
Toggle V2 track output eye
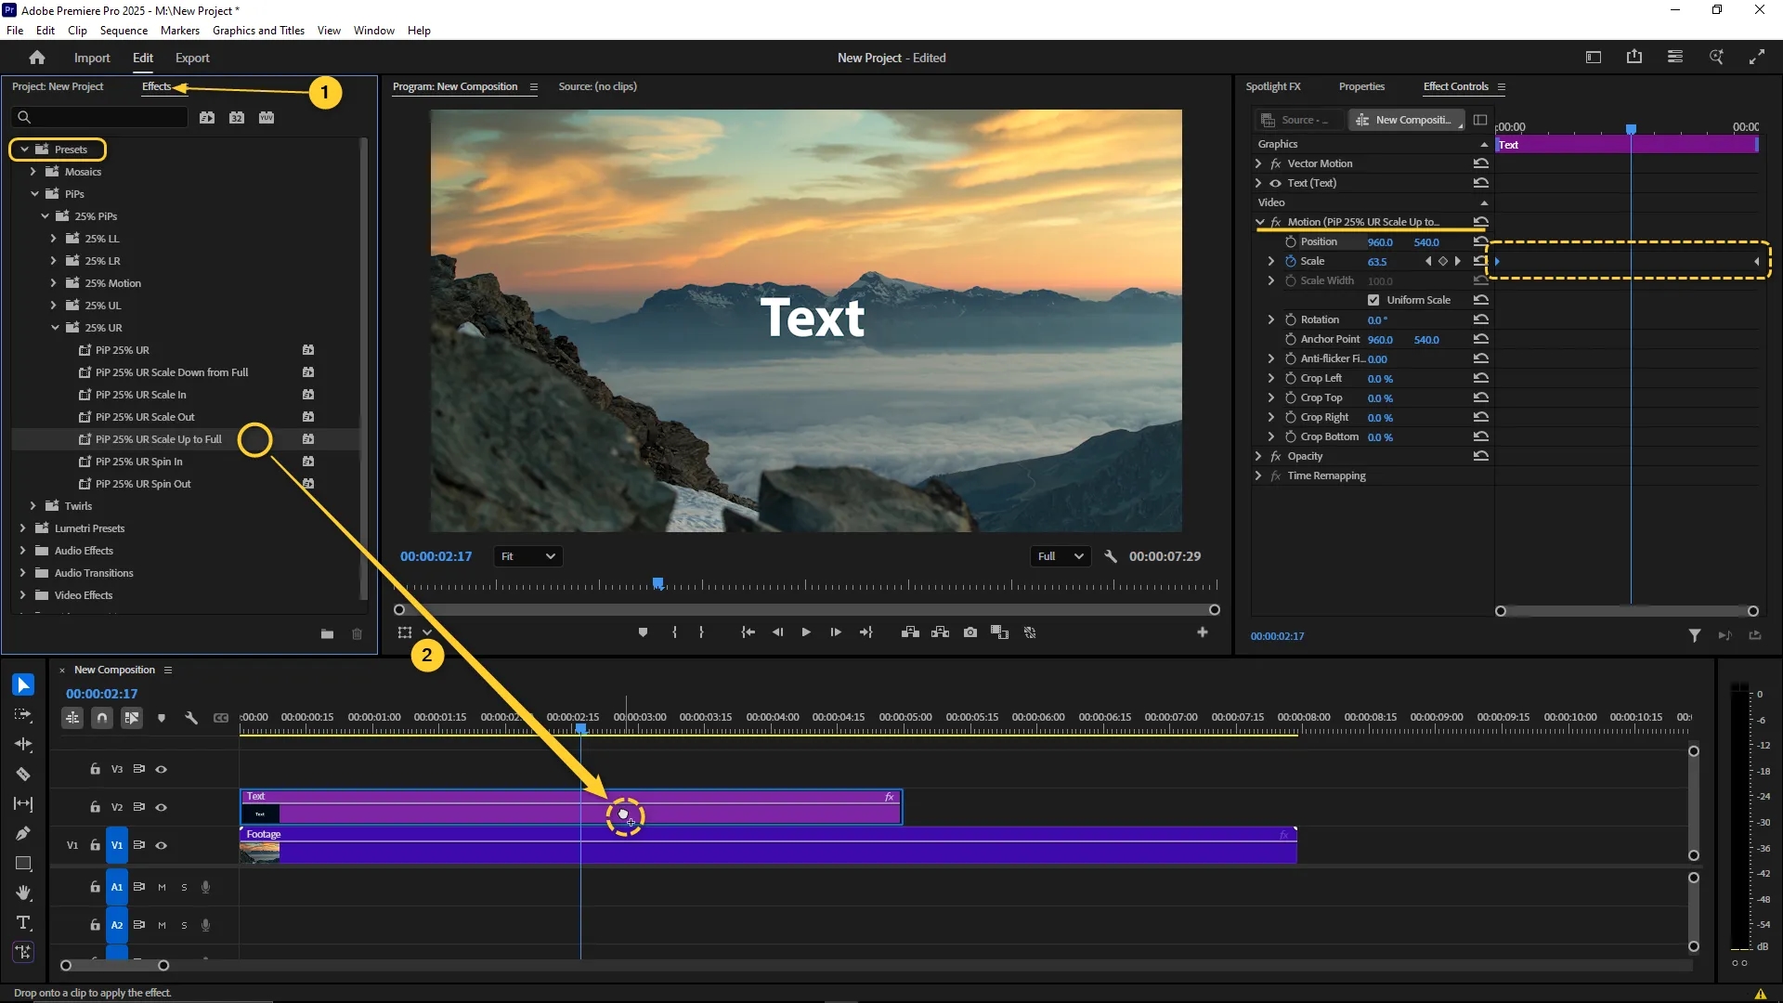[x=161, y=807]
